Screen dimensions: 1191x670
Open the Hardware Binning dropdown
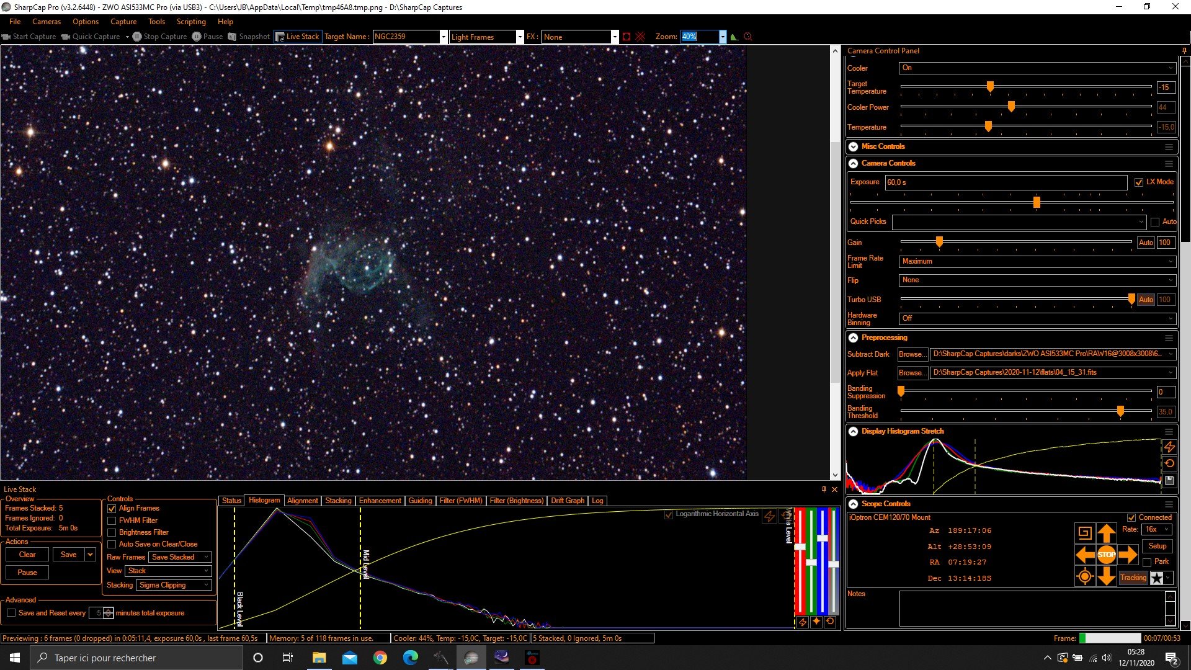(x=1037, y=319)
